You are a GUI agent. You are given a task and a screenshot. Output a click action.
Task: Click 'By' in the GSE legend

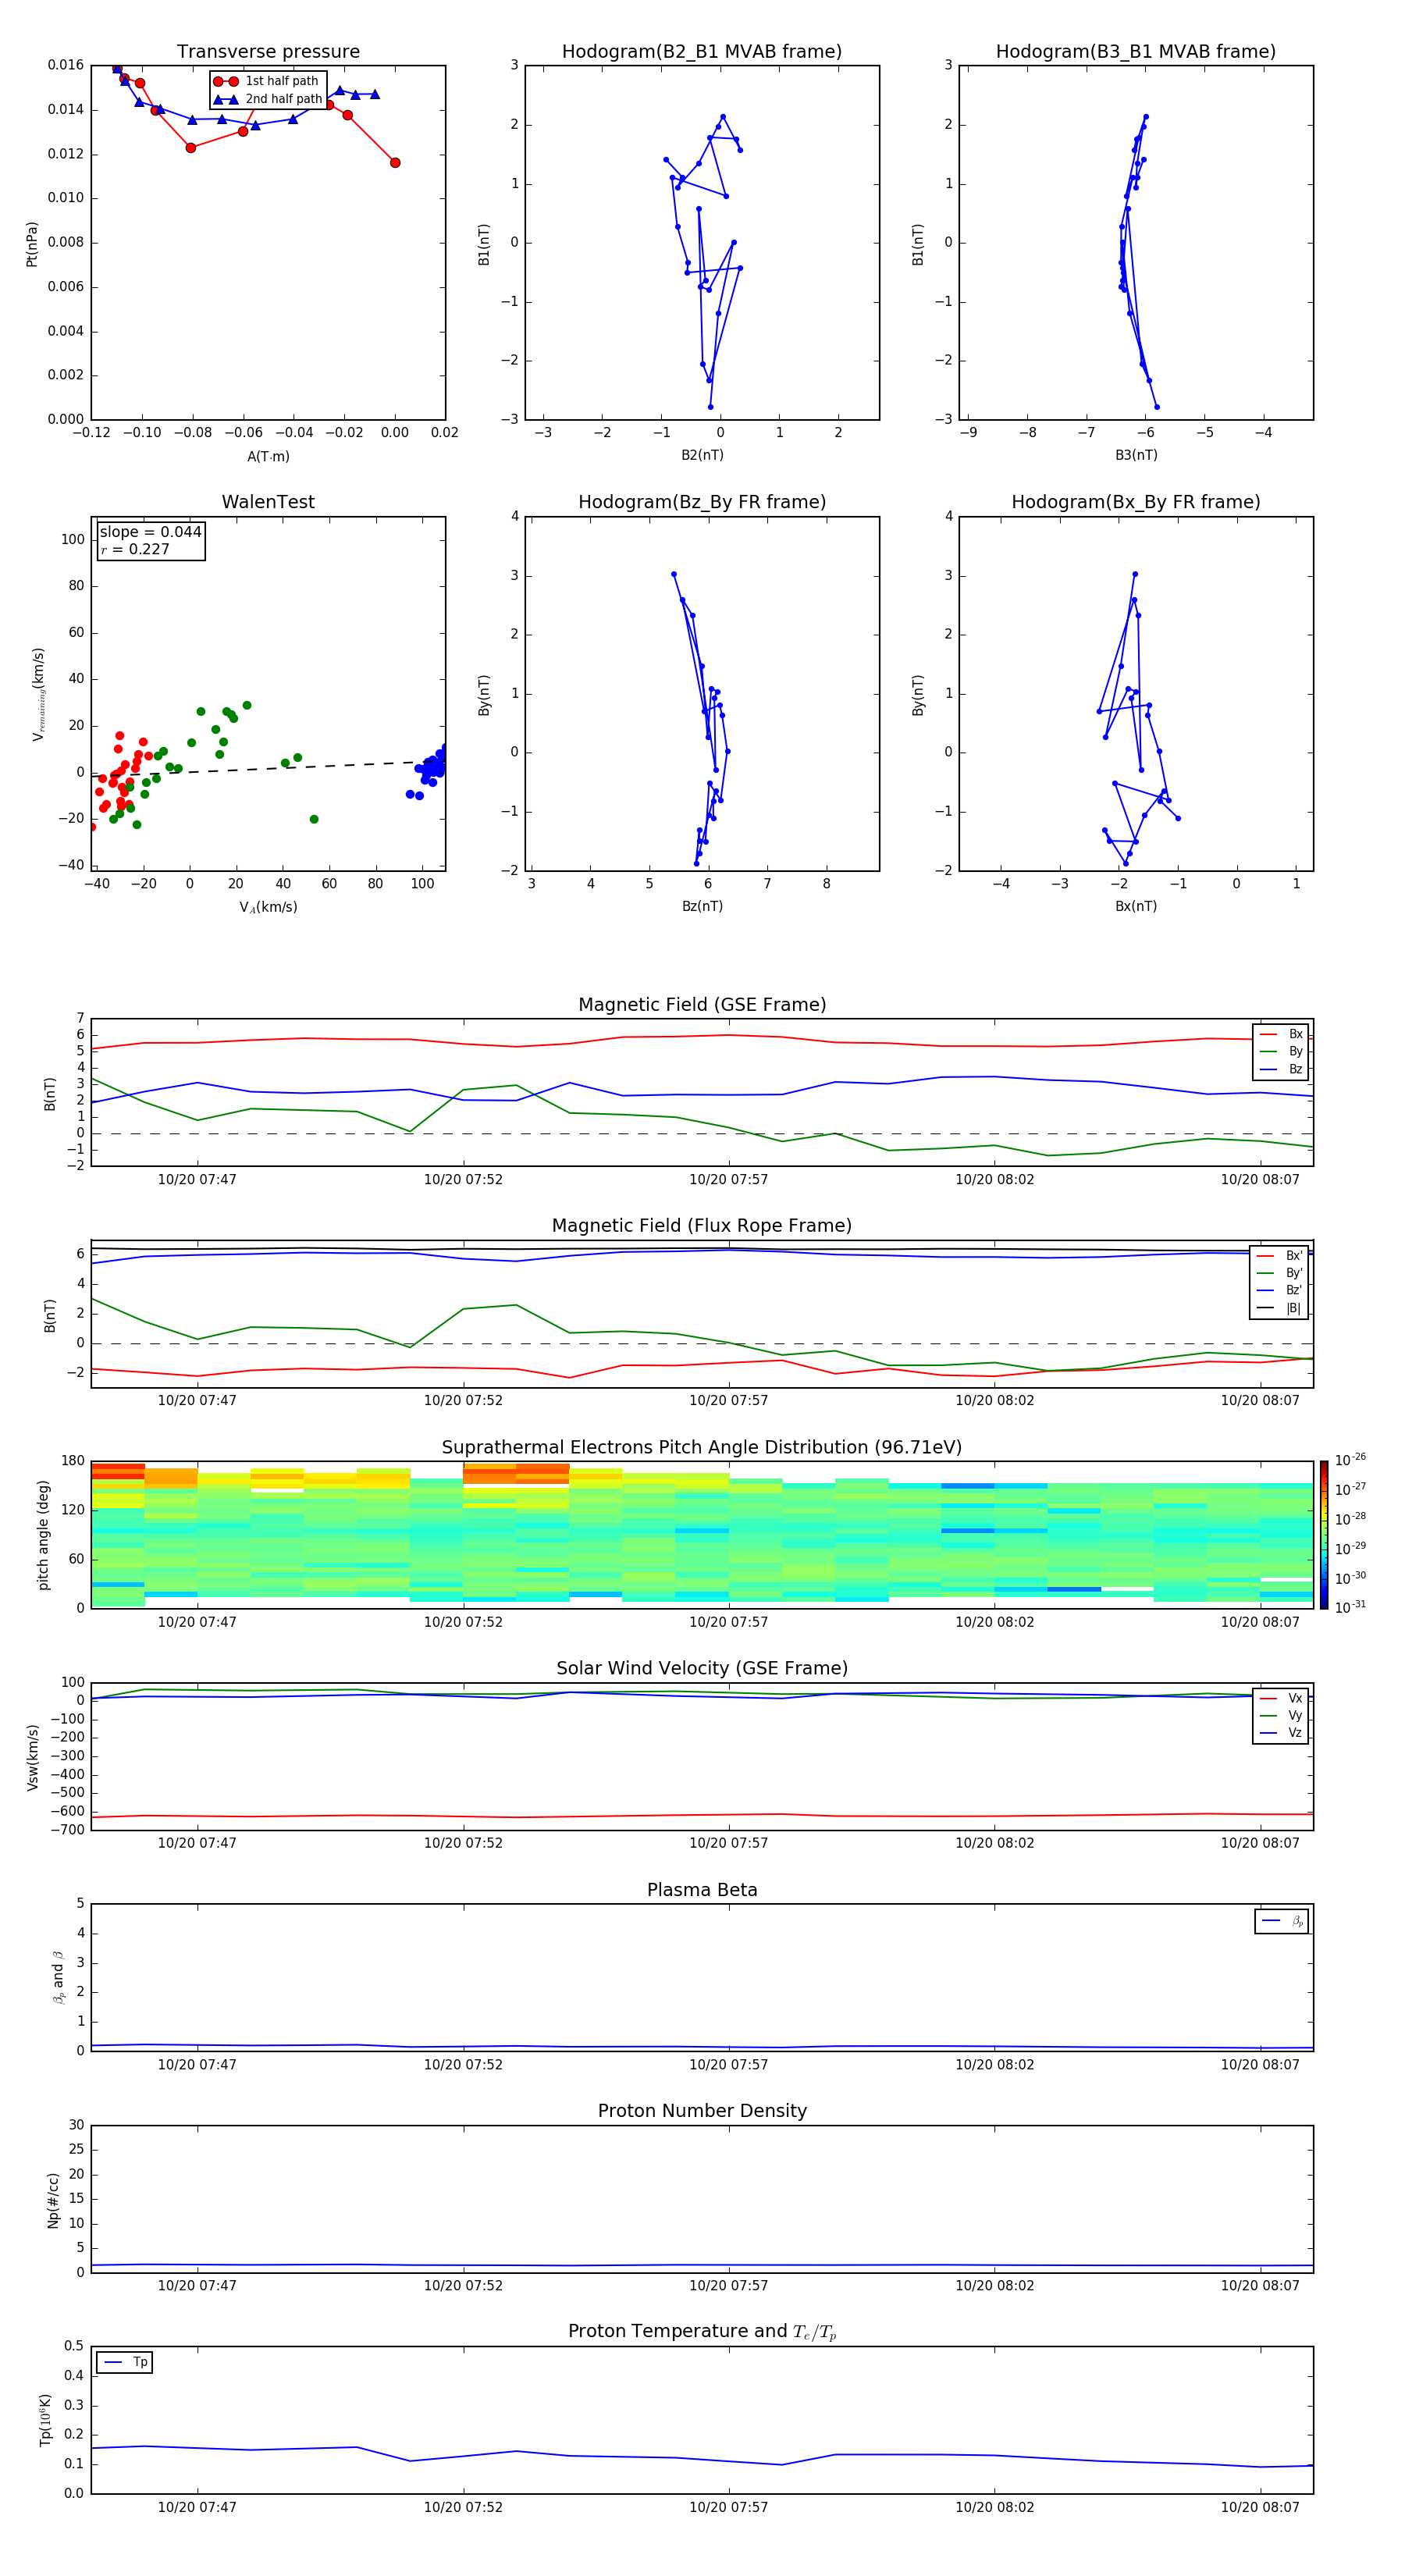[1295, 1051]
